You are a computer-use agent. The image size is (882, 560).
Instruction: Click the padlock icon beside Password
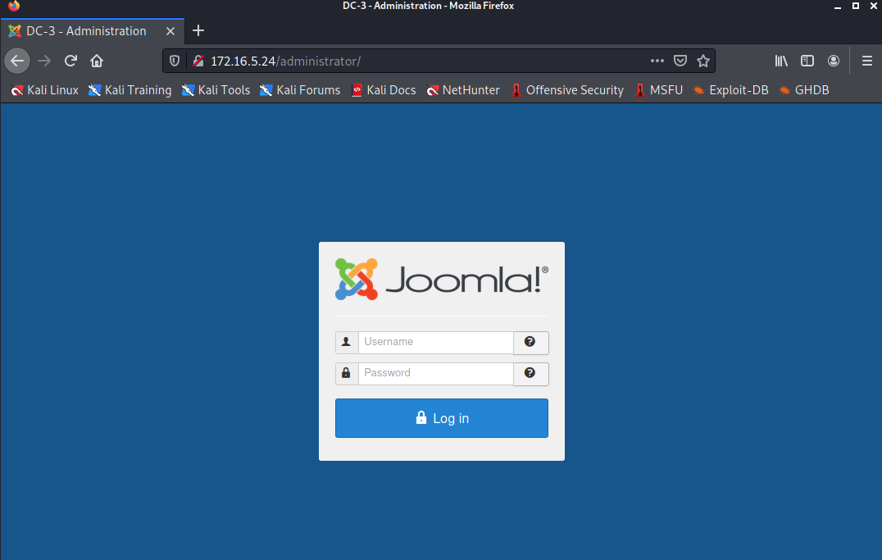(x=347, y=373)
